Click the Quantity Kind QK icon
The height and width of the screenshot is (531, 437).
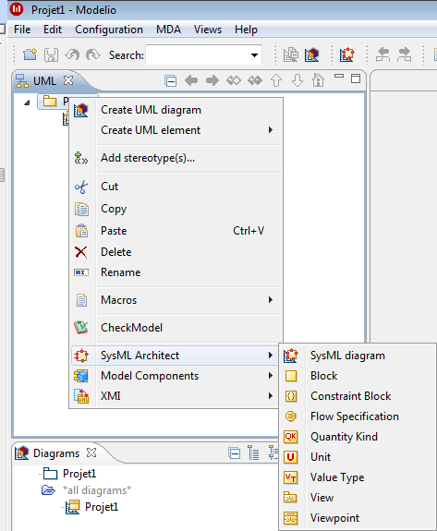coord(291,437)
